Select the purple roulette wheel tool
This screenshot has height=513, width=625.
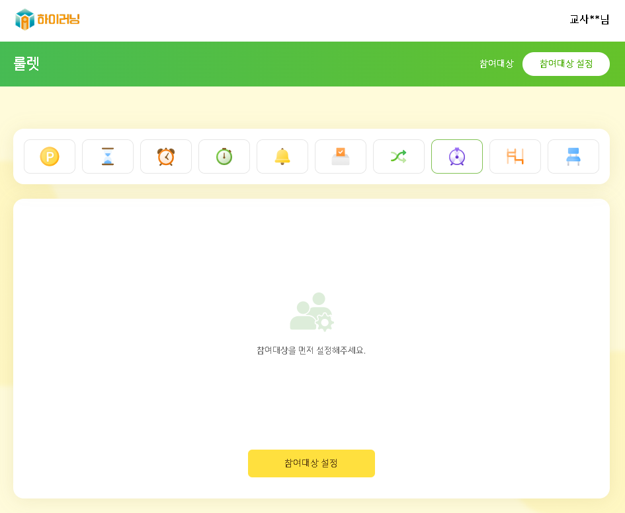(457, 156)
